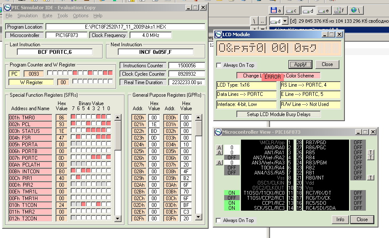389x238 pixels.
Task: Click the analog 'A' button for AN0/RA0
Action: coord(219,147)
